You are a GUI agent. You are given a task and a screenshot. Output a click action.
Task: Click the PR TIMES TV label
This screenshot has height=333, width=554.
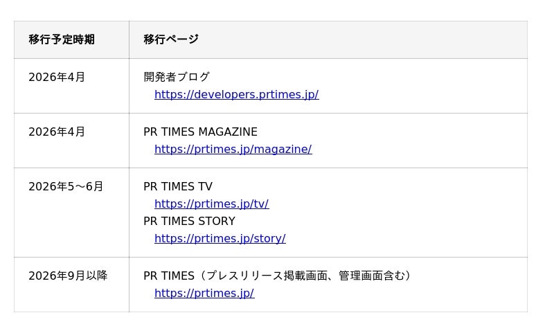tap(178, 187)
